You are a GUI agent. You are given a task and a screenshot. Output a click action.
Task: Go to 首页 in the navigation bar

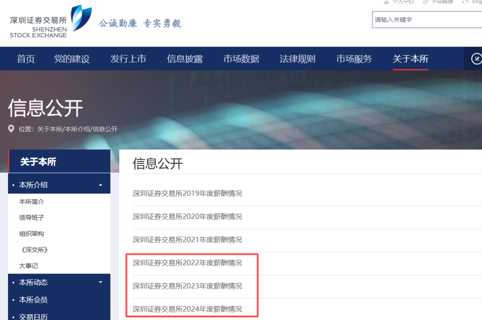tap(26, 59)
